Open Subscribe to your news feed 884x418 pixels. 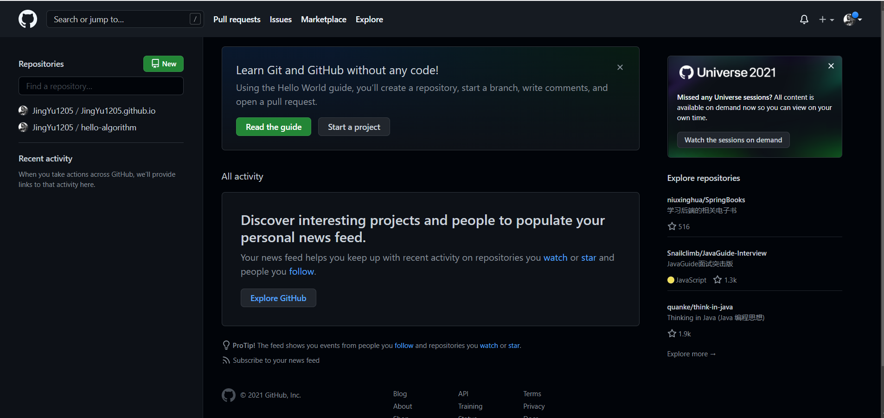coord(276,360)
